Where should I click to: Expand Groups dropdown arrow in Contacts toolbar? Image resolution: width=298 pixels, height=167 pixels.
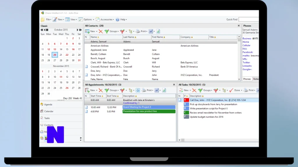click(118, 31)
